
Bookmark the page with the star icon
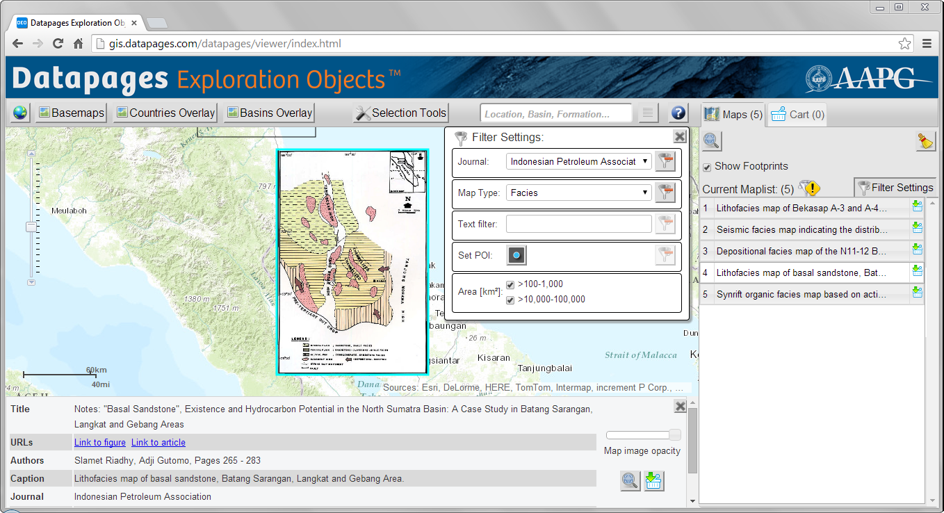tap(904, 44)
